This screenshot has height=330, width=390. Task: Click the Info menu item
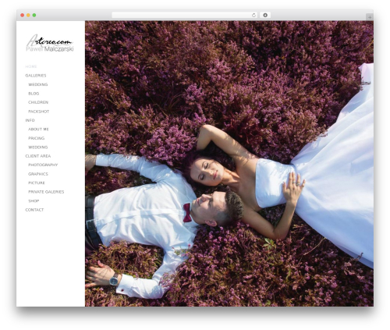[x=30, y=120]
